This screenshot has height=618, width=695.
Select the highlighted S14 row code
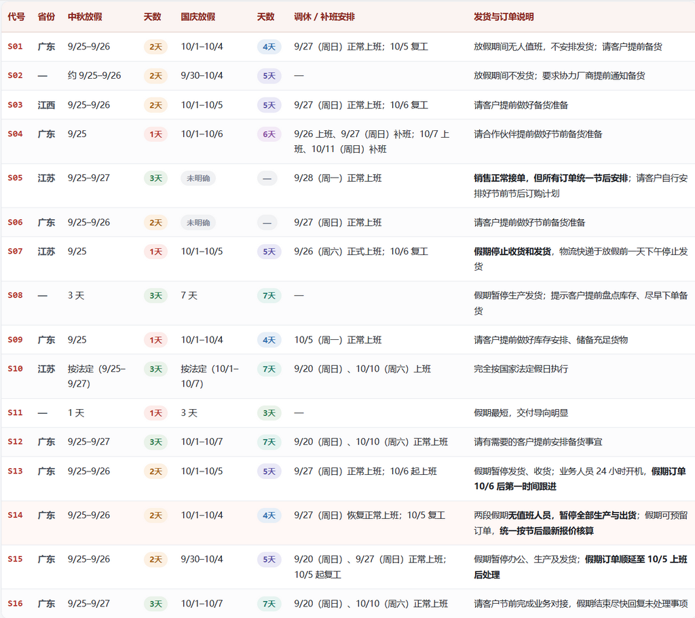[x=15, y=515]
